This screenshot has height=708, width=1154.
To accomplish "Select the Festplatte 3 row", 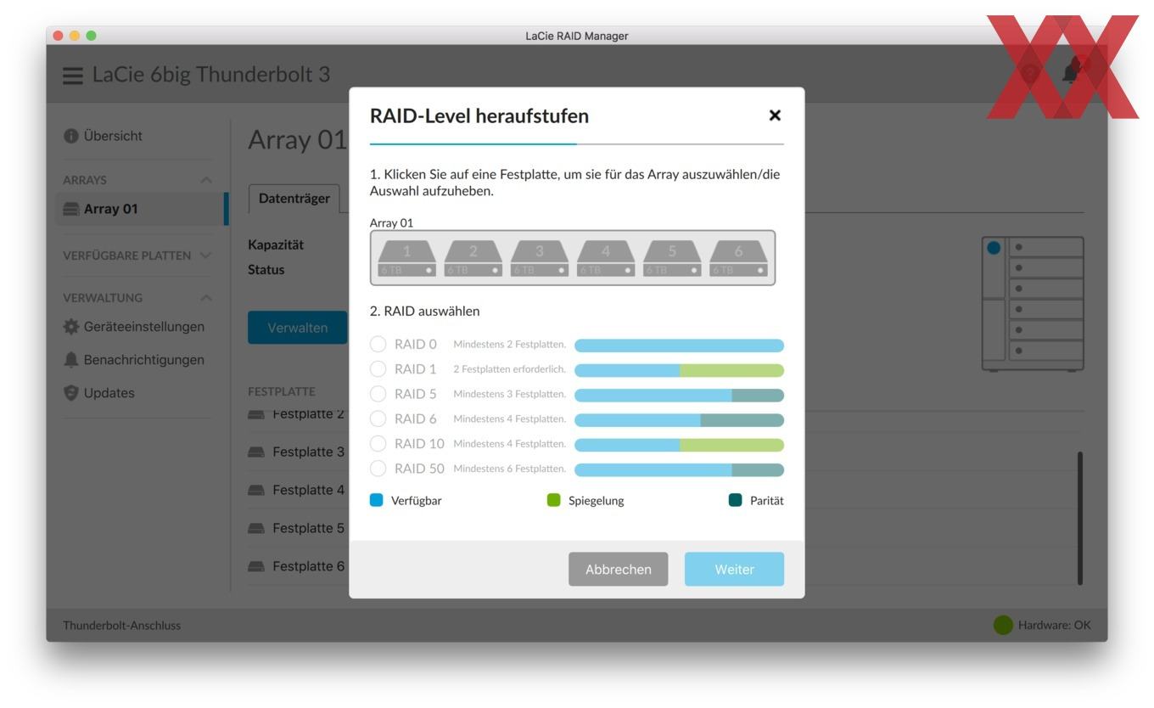I will [x=298, y=452].
